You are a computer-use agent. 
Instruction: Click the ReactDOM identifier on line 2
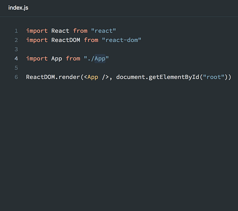tap(66, 40)
